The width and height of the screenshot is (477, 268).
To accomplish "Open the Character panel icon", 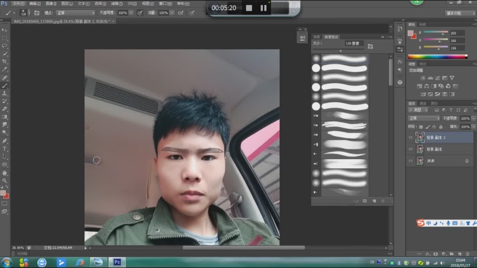I will coord(400,61).
